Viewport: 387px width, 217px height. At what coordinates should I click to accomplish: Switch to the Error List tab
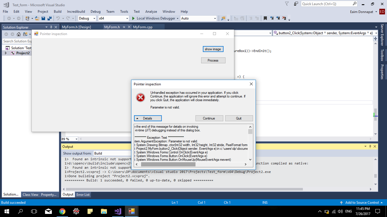click(x=83, y=195)
